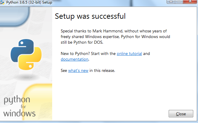Open the documentation link
This screenshot has height=123, width=198.
(74, 59)
